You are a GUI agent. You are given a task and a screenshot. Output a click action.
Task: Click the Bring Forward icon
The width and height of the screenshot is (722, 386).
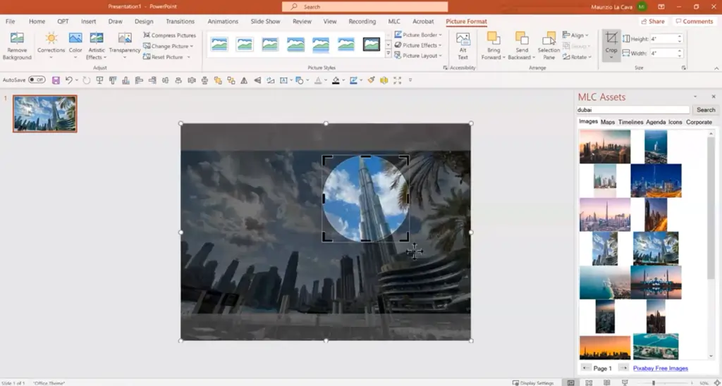coord(493,38)
